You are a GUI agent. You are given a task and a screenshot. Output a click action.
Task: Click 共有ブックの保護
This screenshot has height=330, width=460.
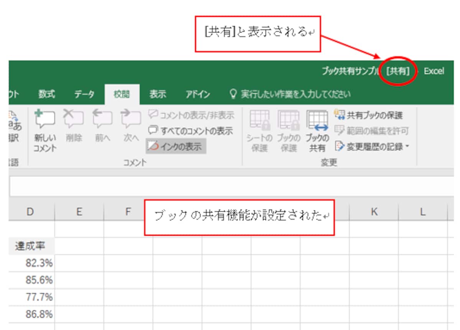coord(369,115)
